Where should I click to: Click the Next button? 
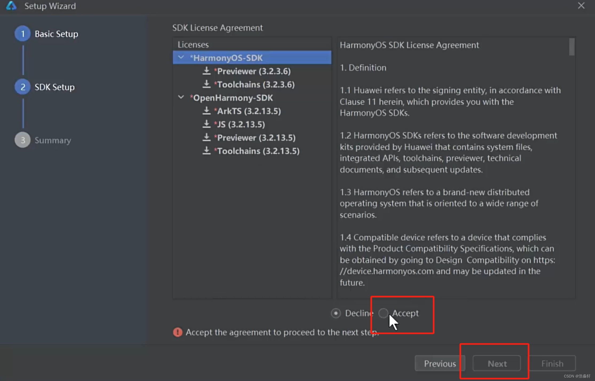[497, 363]
